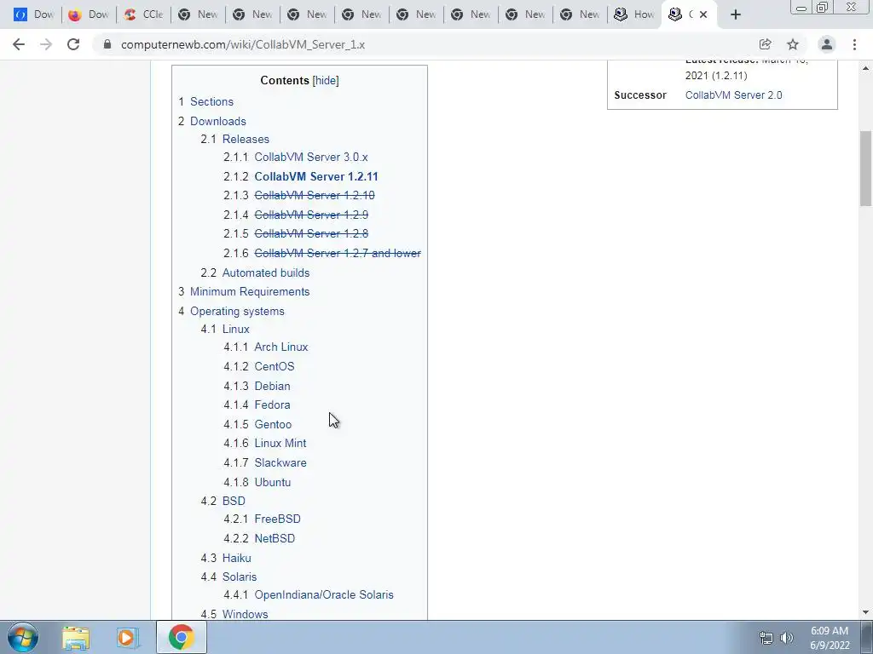This screenshot has height=654, width=873.
Task: Select the OpenIndiana/Oracle Solaris entry
Action: pyautogui.click(x=323, y=594)
